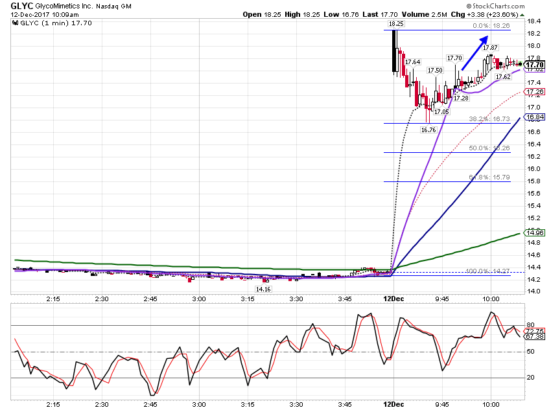This screenshot has height=410, width=551.
Task: Click the 16.76 low label below the candles
Action: [428, 130]
